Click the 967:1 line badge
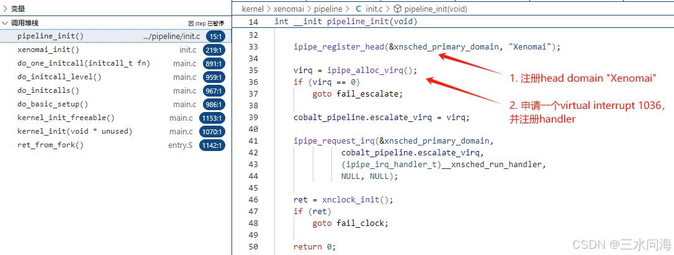 [214, 91]
